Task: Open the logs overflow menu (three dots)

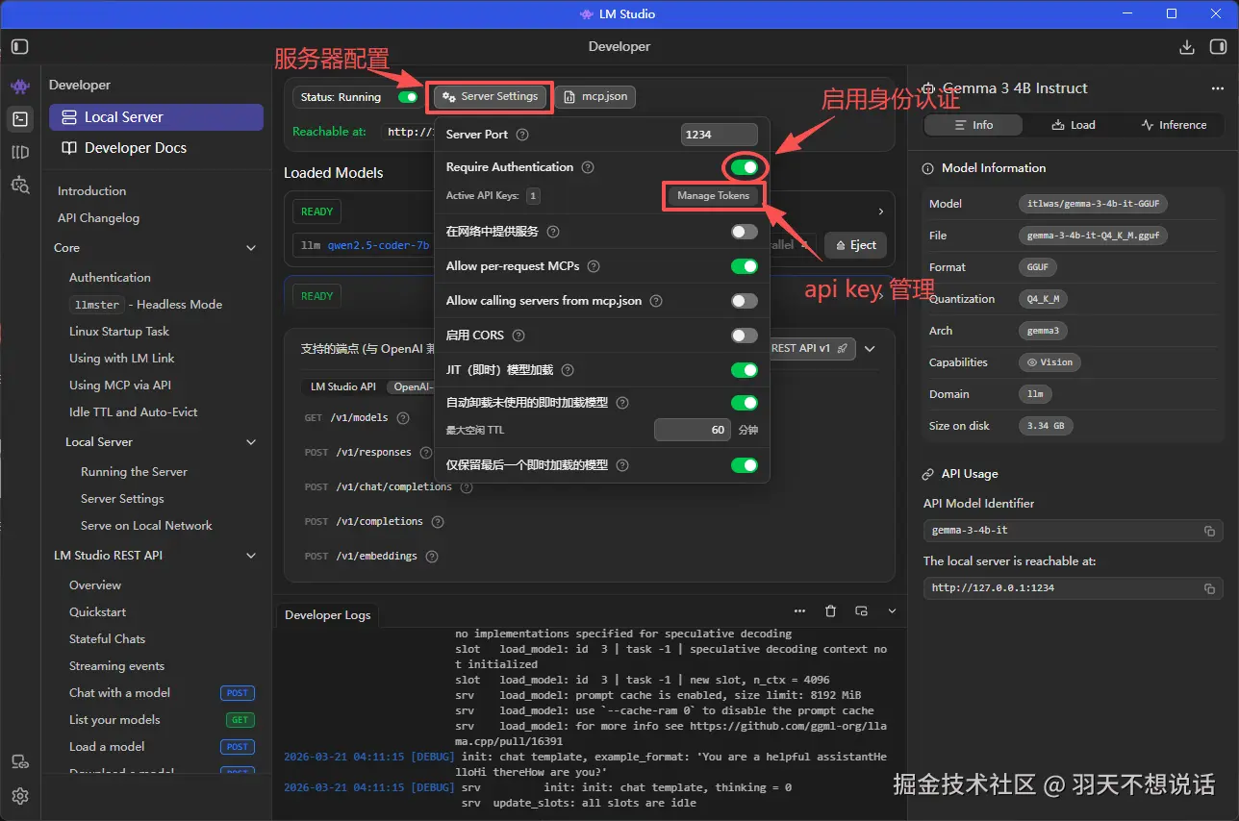Action: [x=799, y=610]
